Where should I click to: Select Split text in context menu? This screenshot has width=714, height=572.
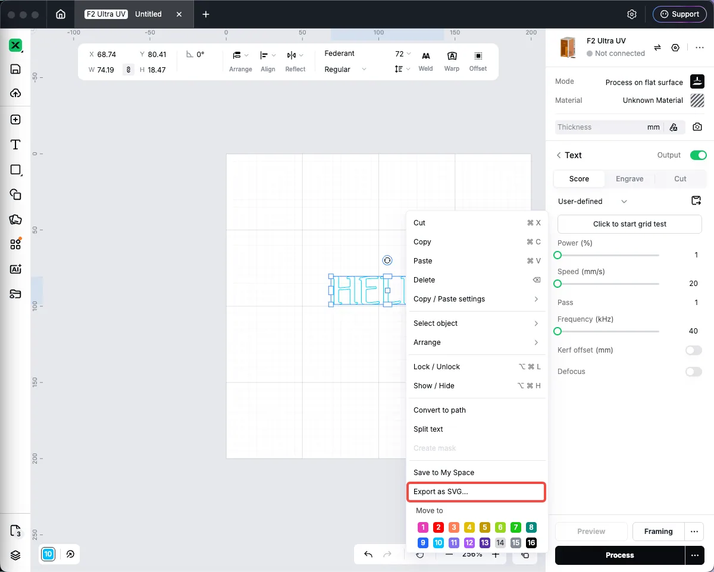tap(477, 429)
